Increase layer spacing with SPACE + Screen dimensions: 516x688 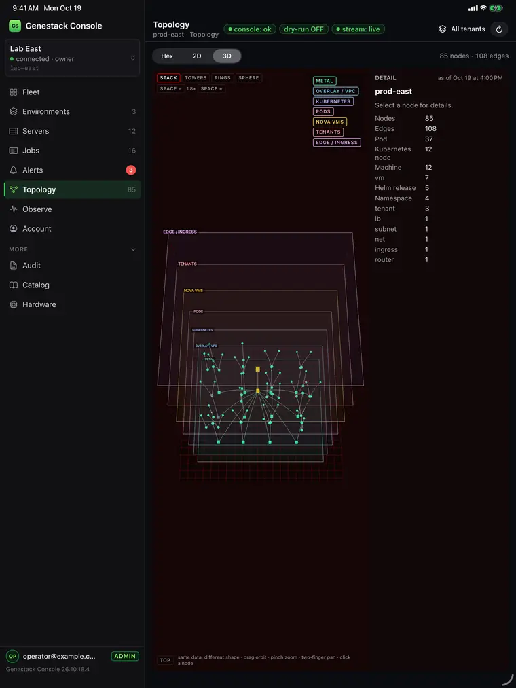[211, 89]
